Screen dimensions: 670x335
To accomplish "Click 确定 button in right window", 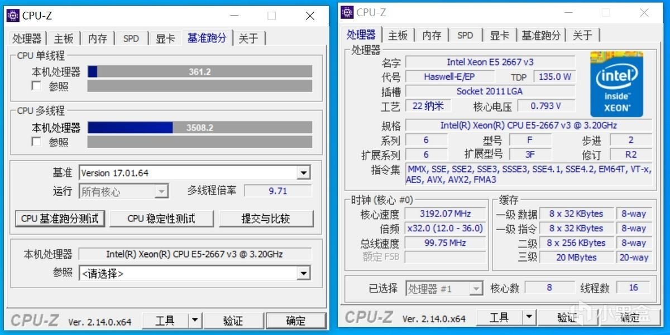I will (630, 317).
